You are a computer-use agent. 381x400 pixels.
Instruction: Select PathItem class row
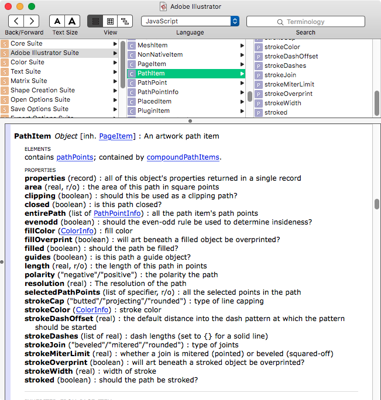[x=186, y=74]
